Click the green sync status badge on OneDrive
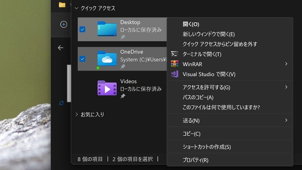 (98, 68)
